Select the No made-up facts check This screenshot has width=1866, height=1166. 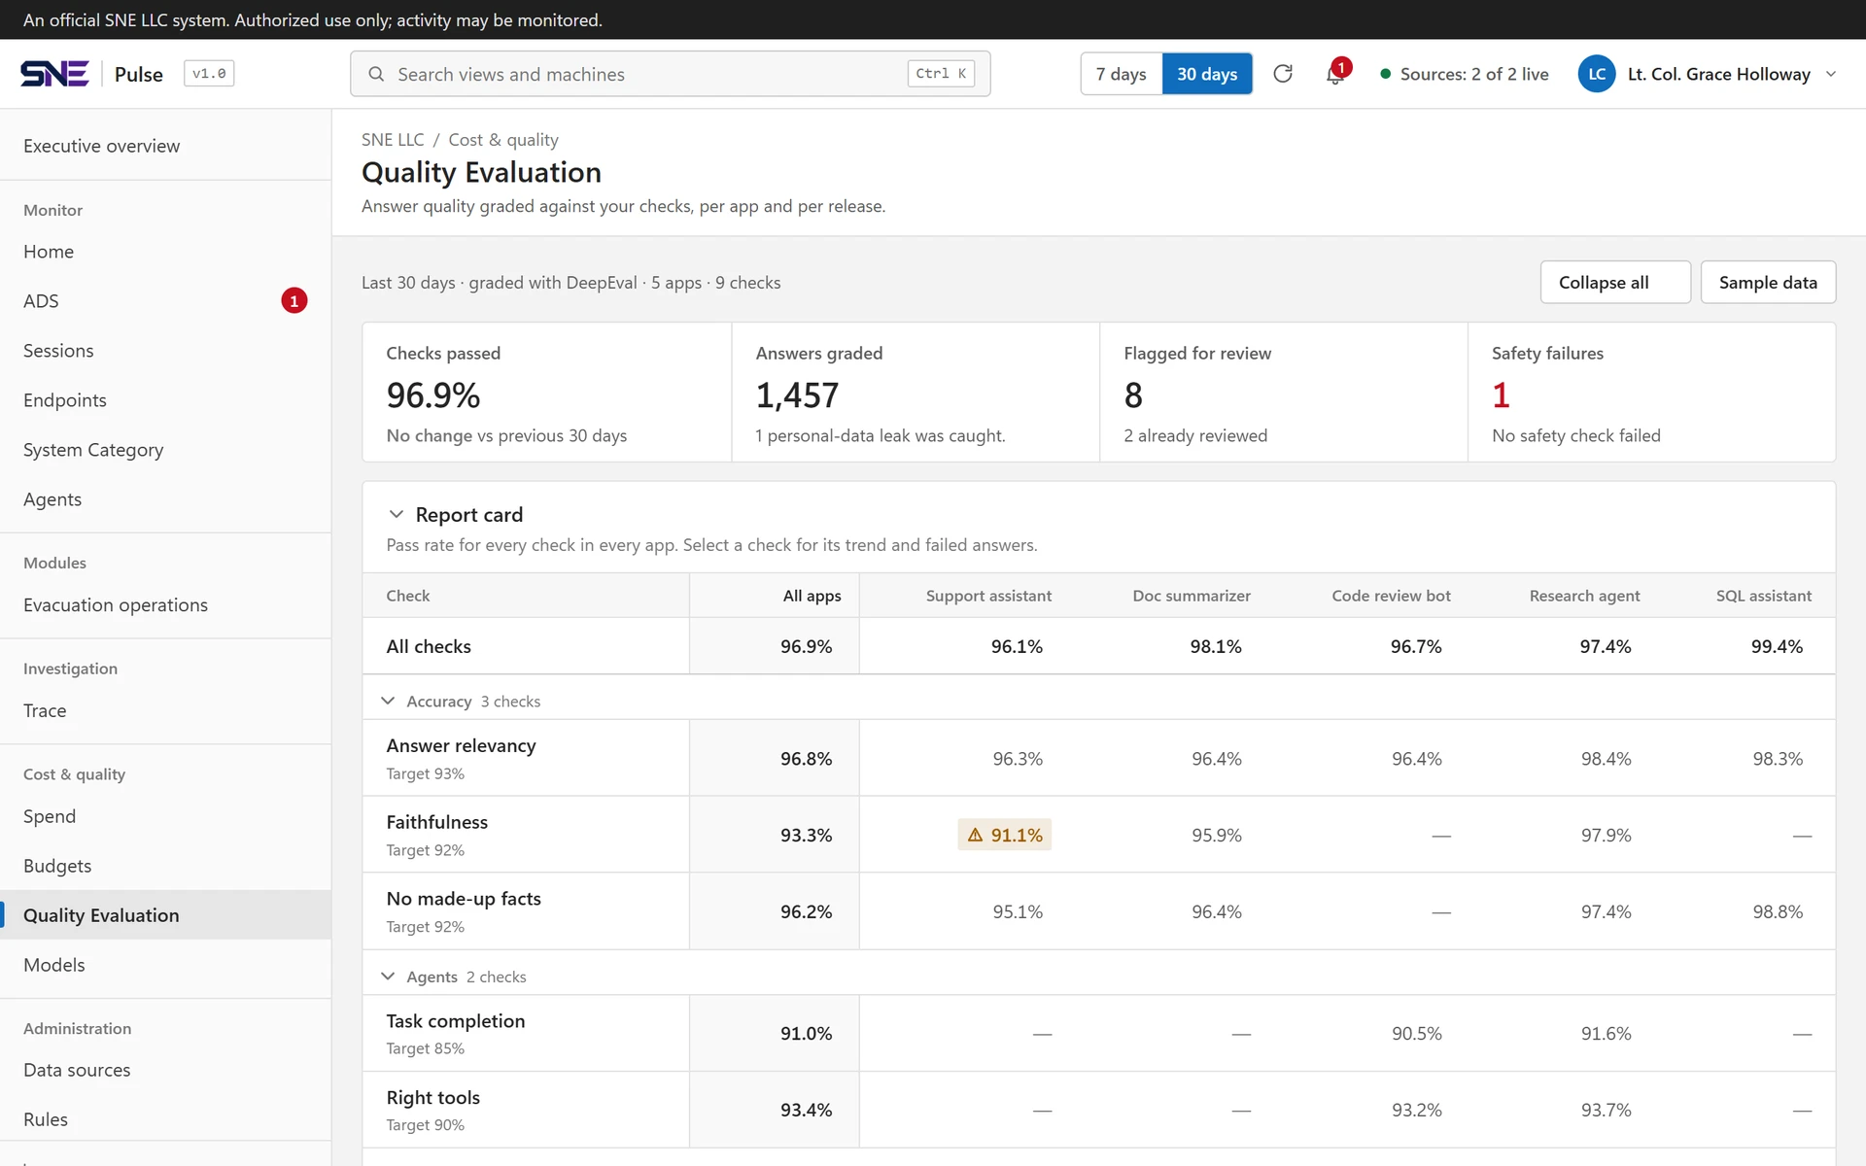pos(1098,911)
